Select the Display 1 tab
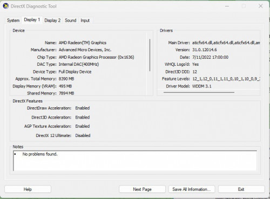The width and height of the screenshot is (270, 199). [32, 20]
